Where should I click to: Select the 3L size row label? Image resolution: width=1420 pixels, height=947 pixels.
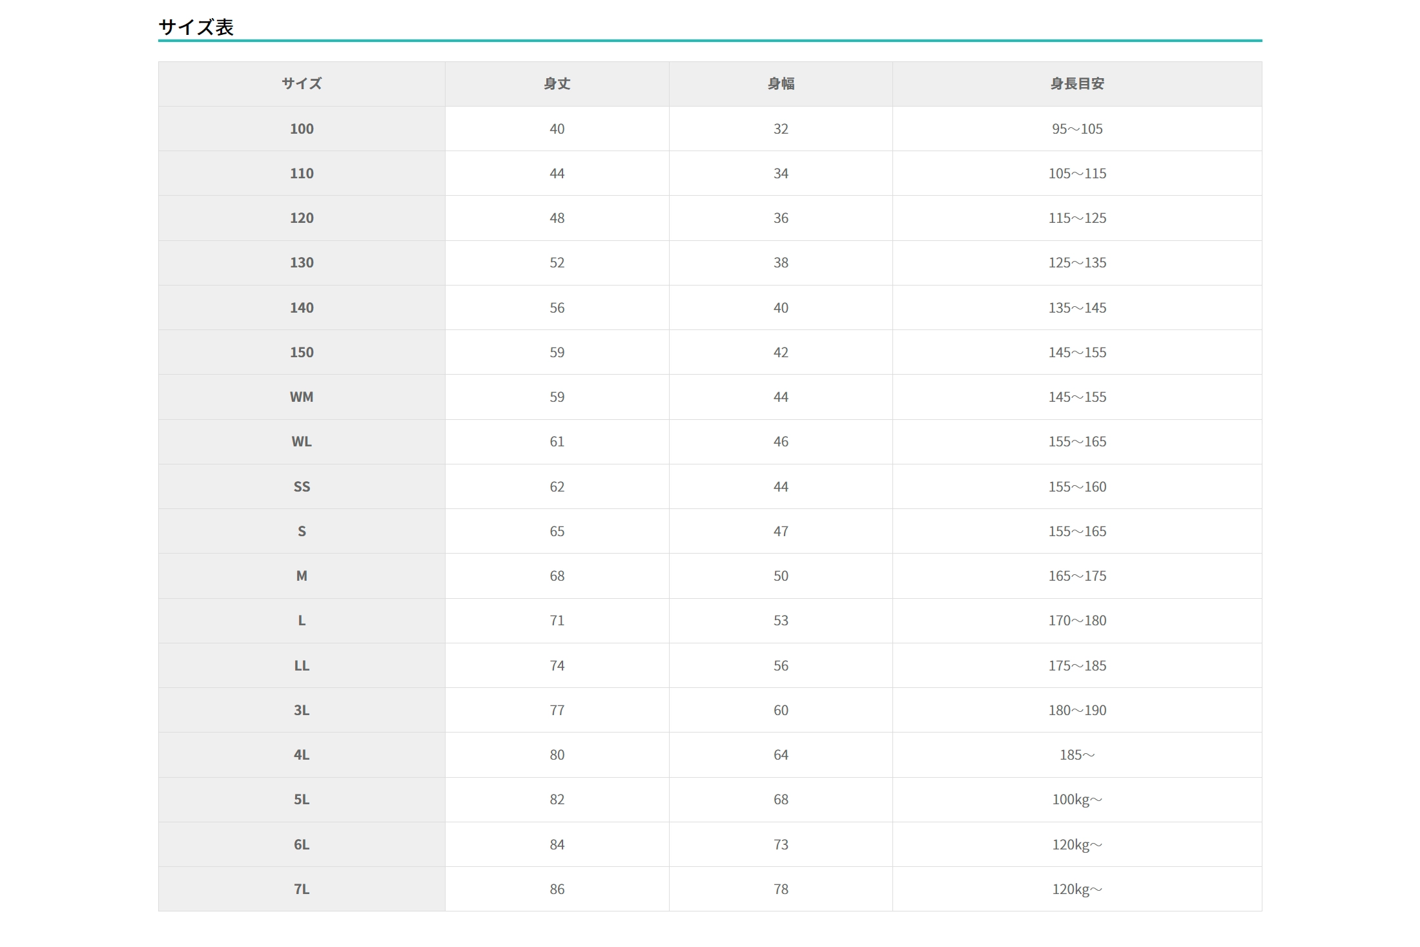tap(302, 710)
